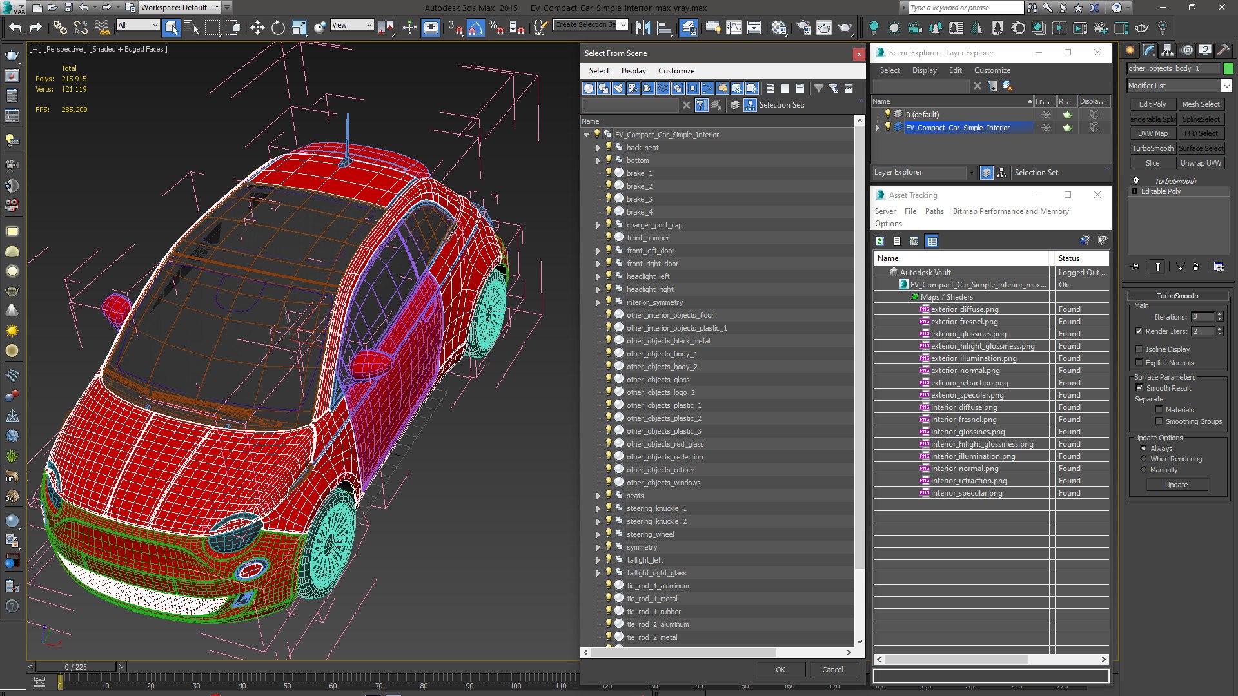The image size is (1238, 696).
Task: Click the time slider showing 0 / 225
Action: [x=76, y=667]
